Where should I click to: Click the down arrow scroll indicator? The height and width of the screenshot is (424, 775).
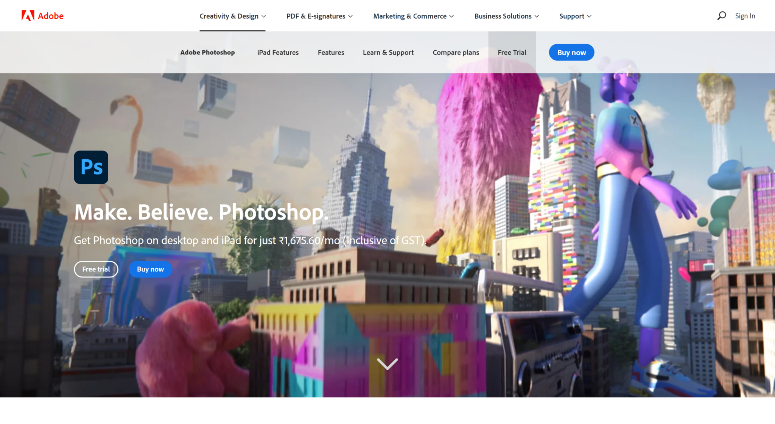point(387,365)
